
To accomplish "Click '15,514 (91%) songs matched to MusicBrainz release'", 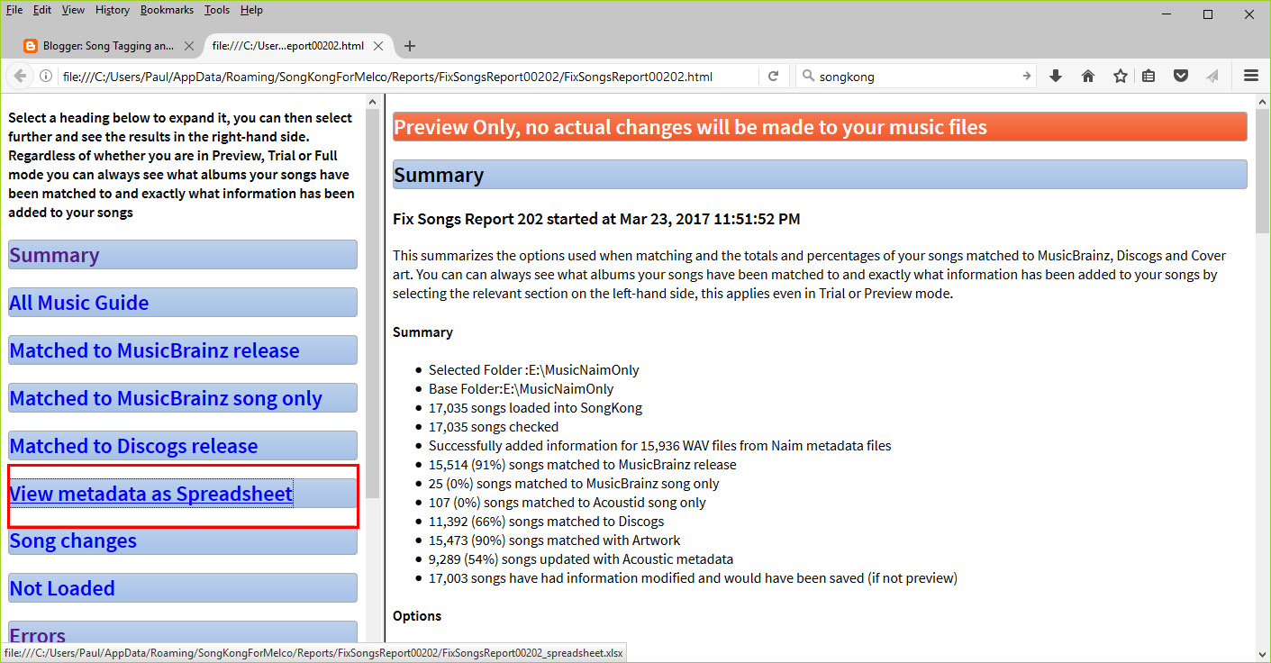I will [x=583, y=465].
